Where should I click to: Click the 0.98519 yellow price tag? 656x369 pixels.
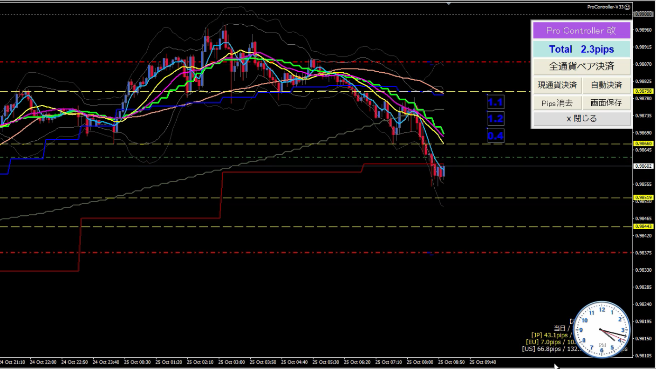click(643, 198)
